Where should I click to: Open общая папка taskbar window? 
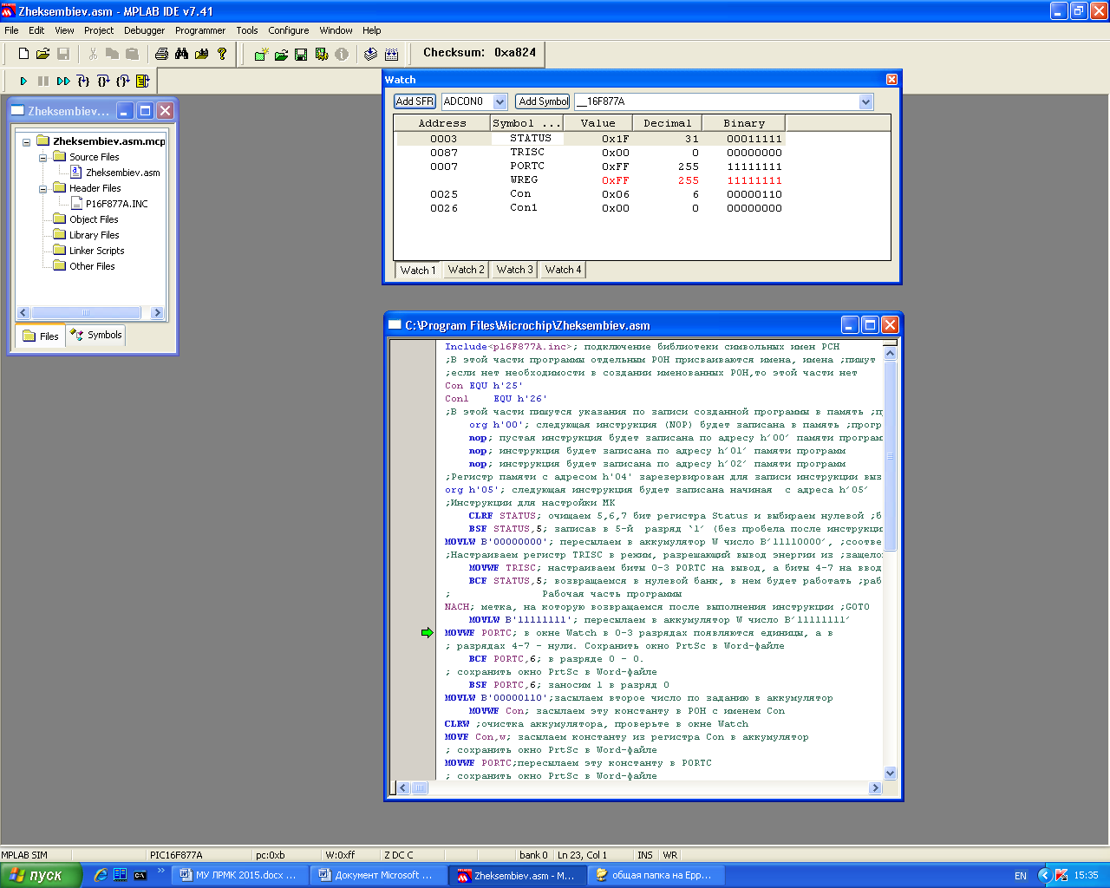pos(655,875)
